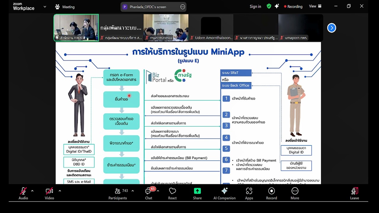
Task: Show next participants with the blue arrow
Action: click(x=332, y=28)
